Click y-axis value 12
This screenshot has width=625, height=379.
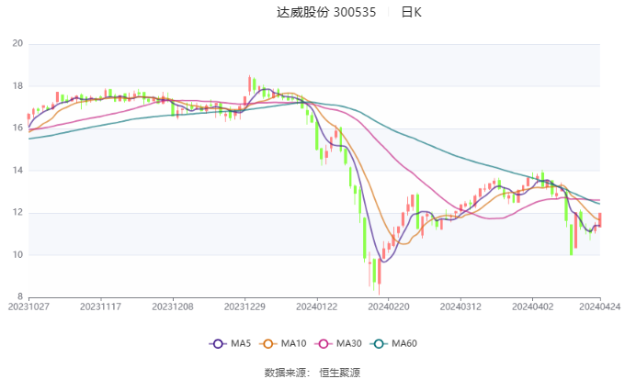click(17, 212)
